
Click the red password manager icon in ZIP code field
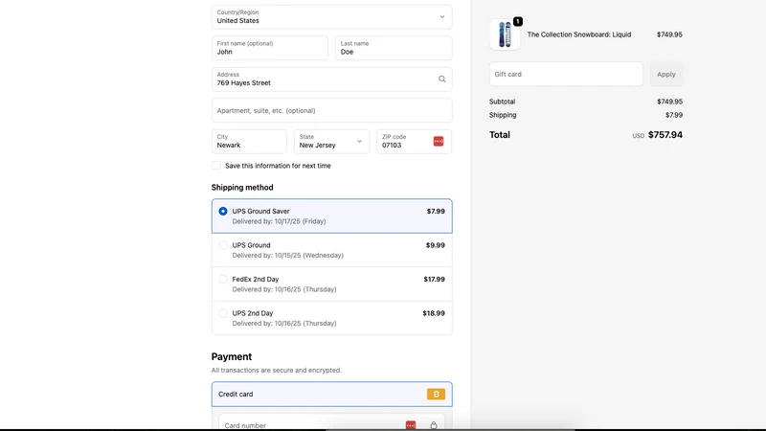point(439,141)
